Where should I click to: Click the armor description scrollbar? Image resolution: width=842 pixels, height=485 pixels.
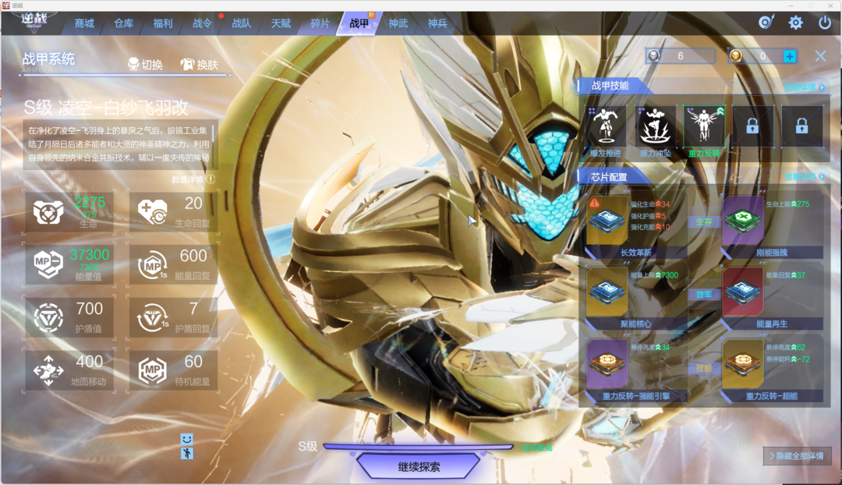(213, 134)
